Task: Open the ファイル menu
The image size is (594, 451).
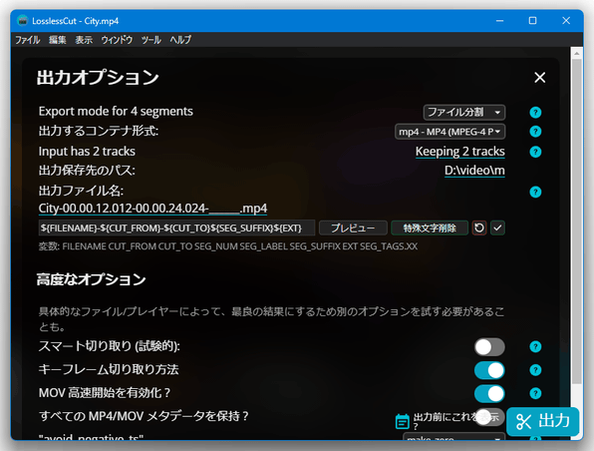Action: click(x=27, y=40)
